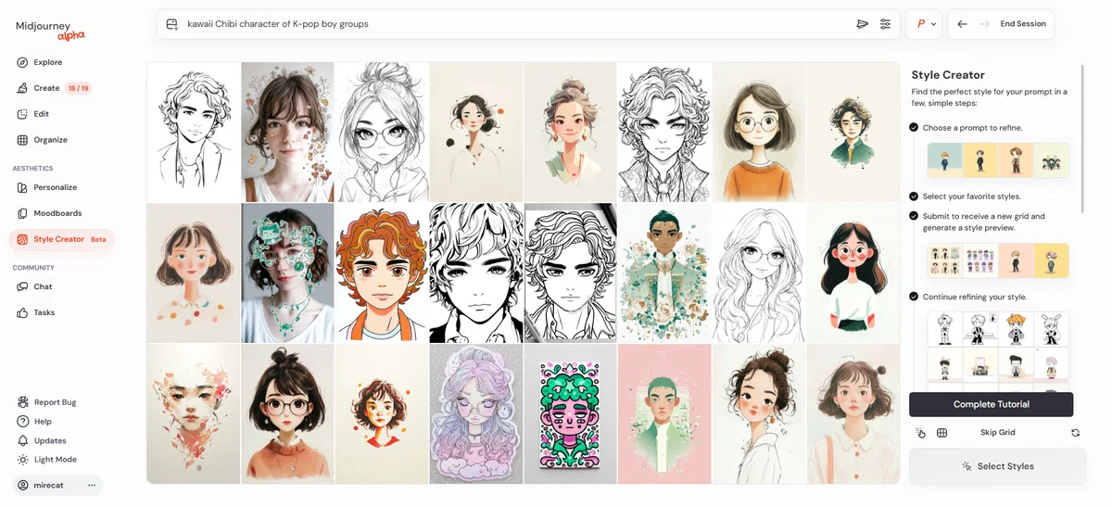
Task: Click Skip Grid
Action: pos(998,433)
